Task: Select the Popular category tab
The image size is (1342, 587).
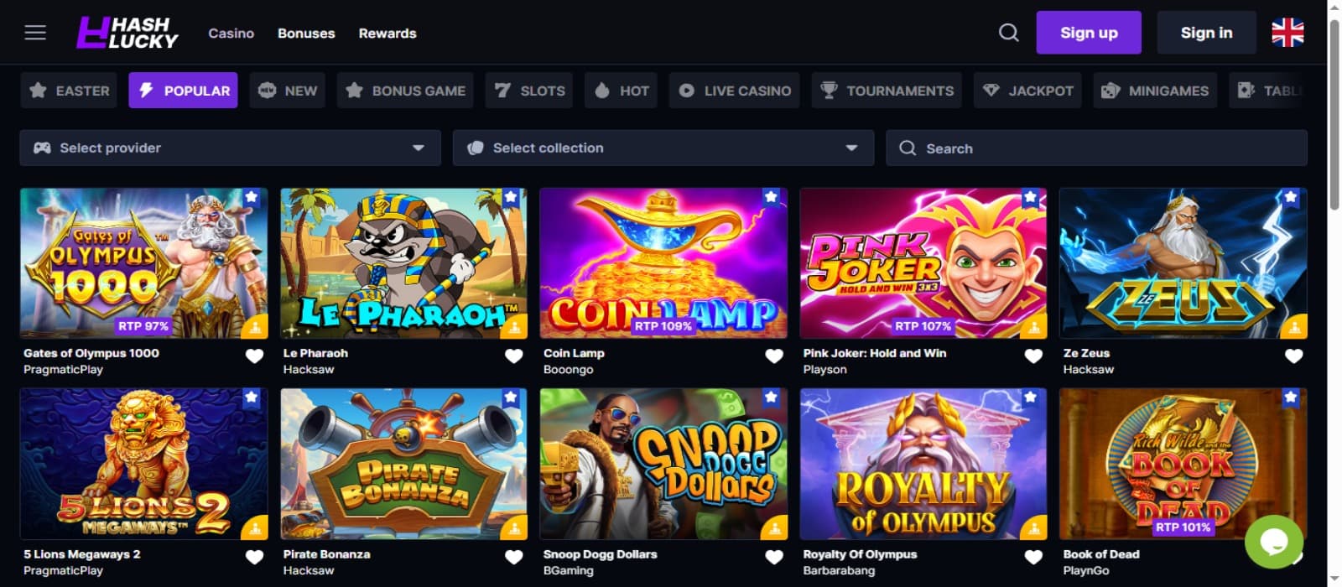Action: (x=183, y=91)
